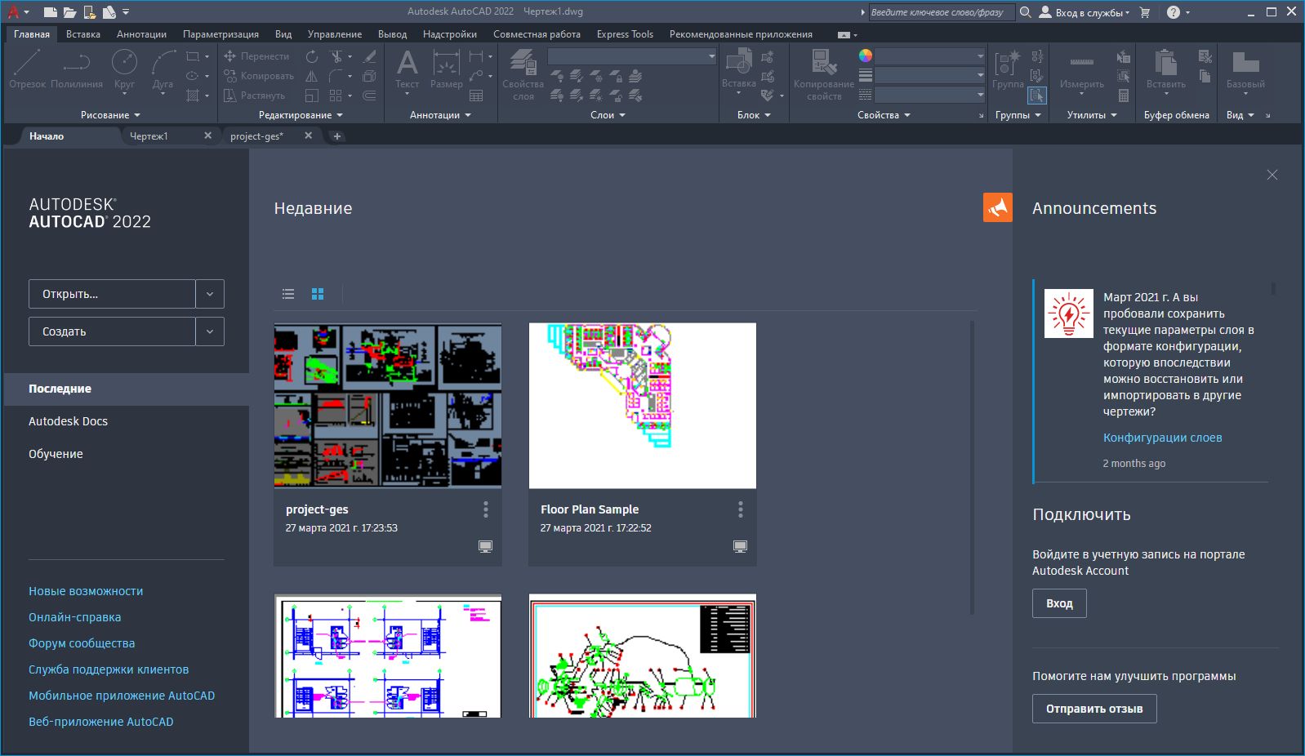This screenshot has width=1305, height=756.
Task: Open the Autodesk App Store cart icon
Action: pos(1145,12)
